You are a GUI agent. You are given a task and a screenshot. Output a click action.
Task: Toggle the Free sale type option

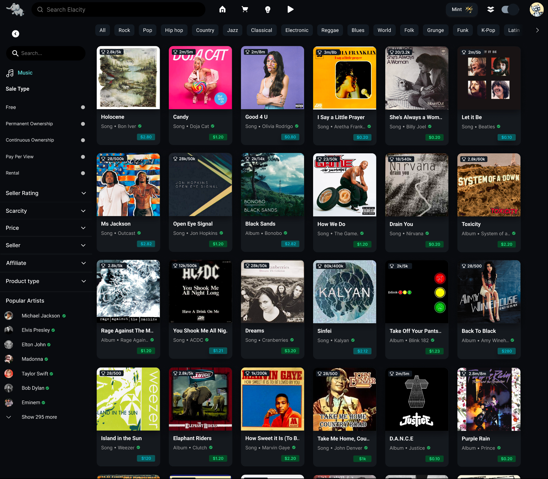click(83, 107)
